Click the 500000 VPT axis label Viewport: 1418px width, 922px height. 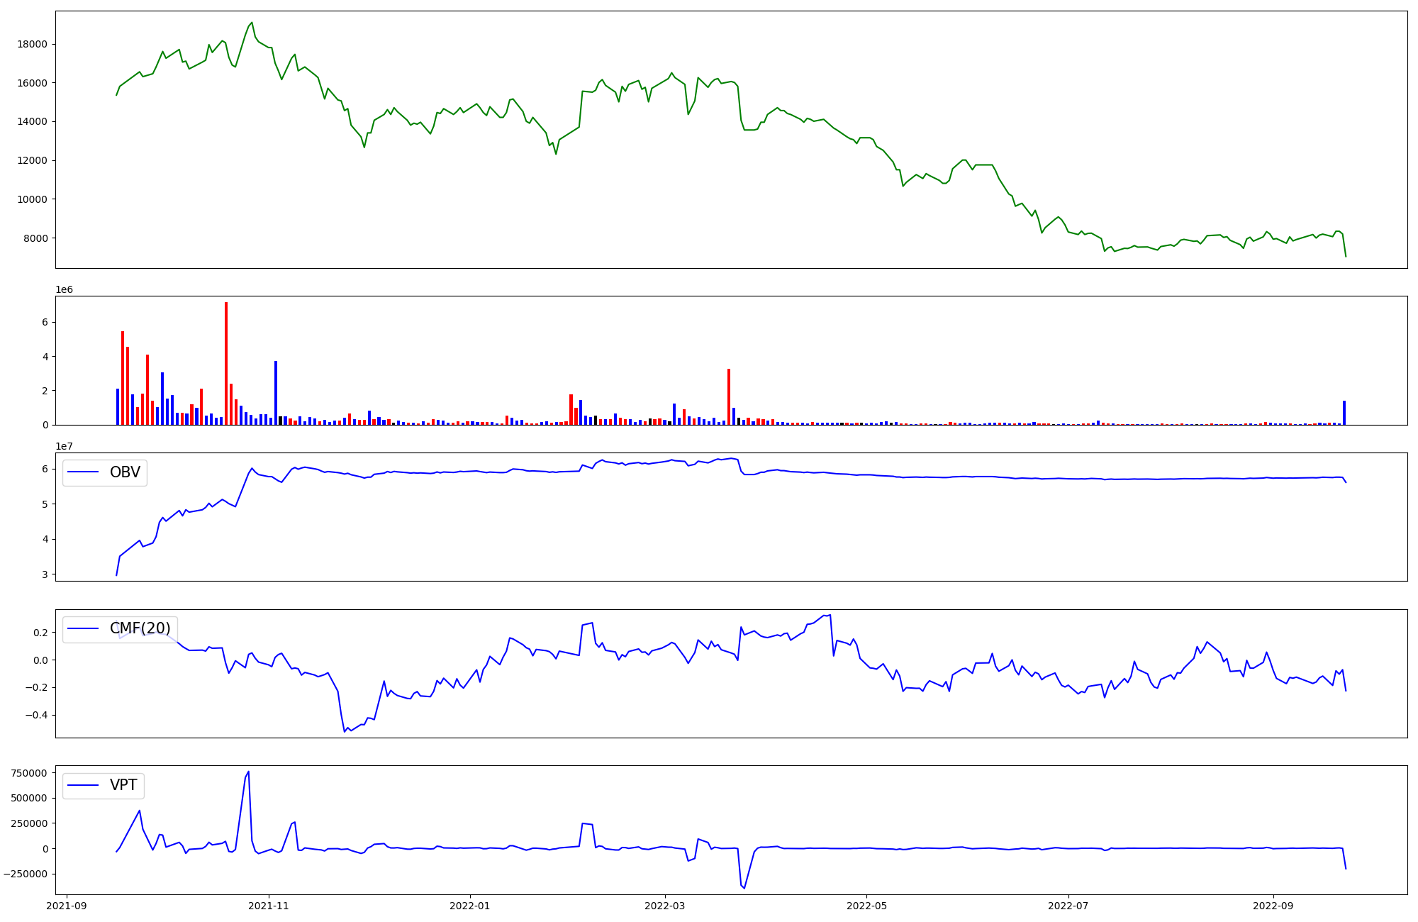point(30,798)
